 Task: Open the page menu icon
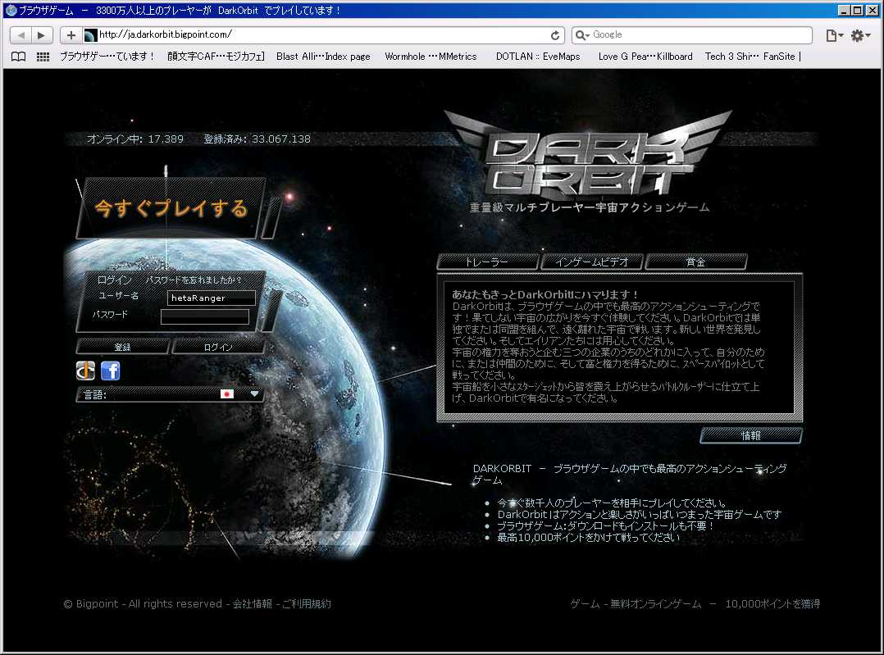[834, 35]
